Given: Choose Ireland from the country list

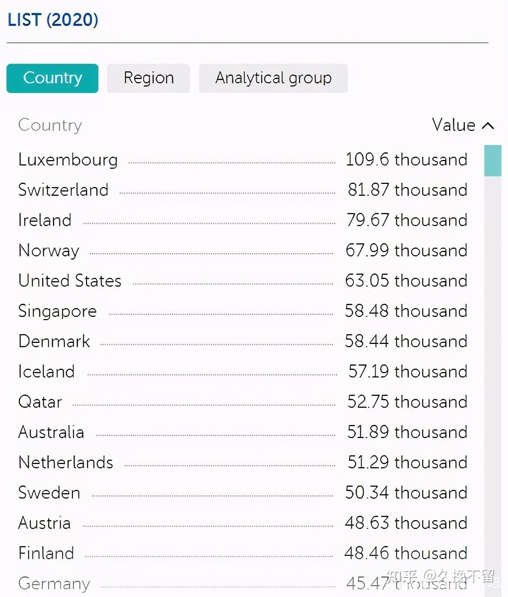Looking at the screenshot, I should (x=45, y=221).
